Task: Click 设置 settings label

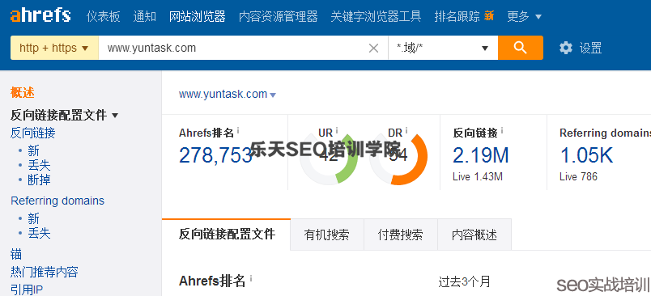Action: [590, 48]
